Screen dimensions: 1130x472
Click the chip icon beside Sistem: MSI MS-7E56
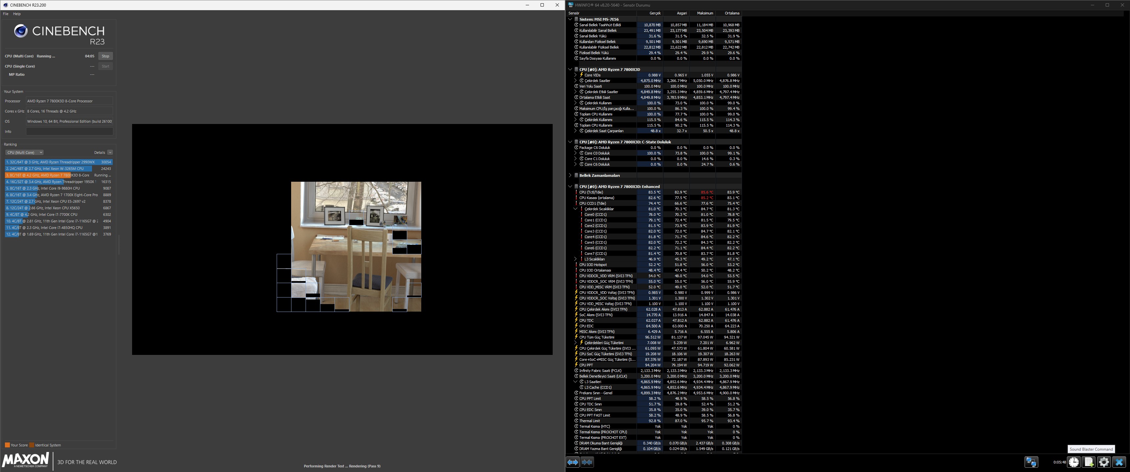[x=576, y=19]
